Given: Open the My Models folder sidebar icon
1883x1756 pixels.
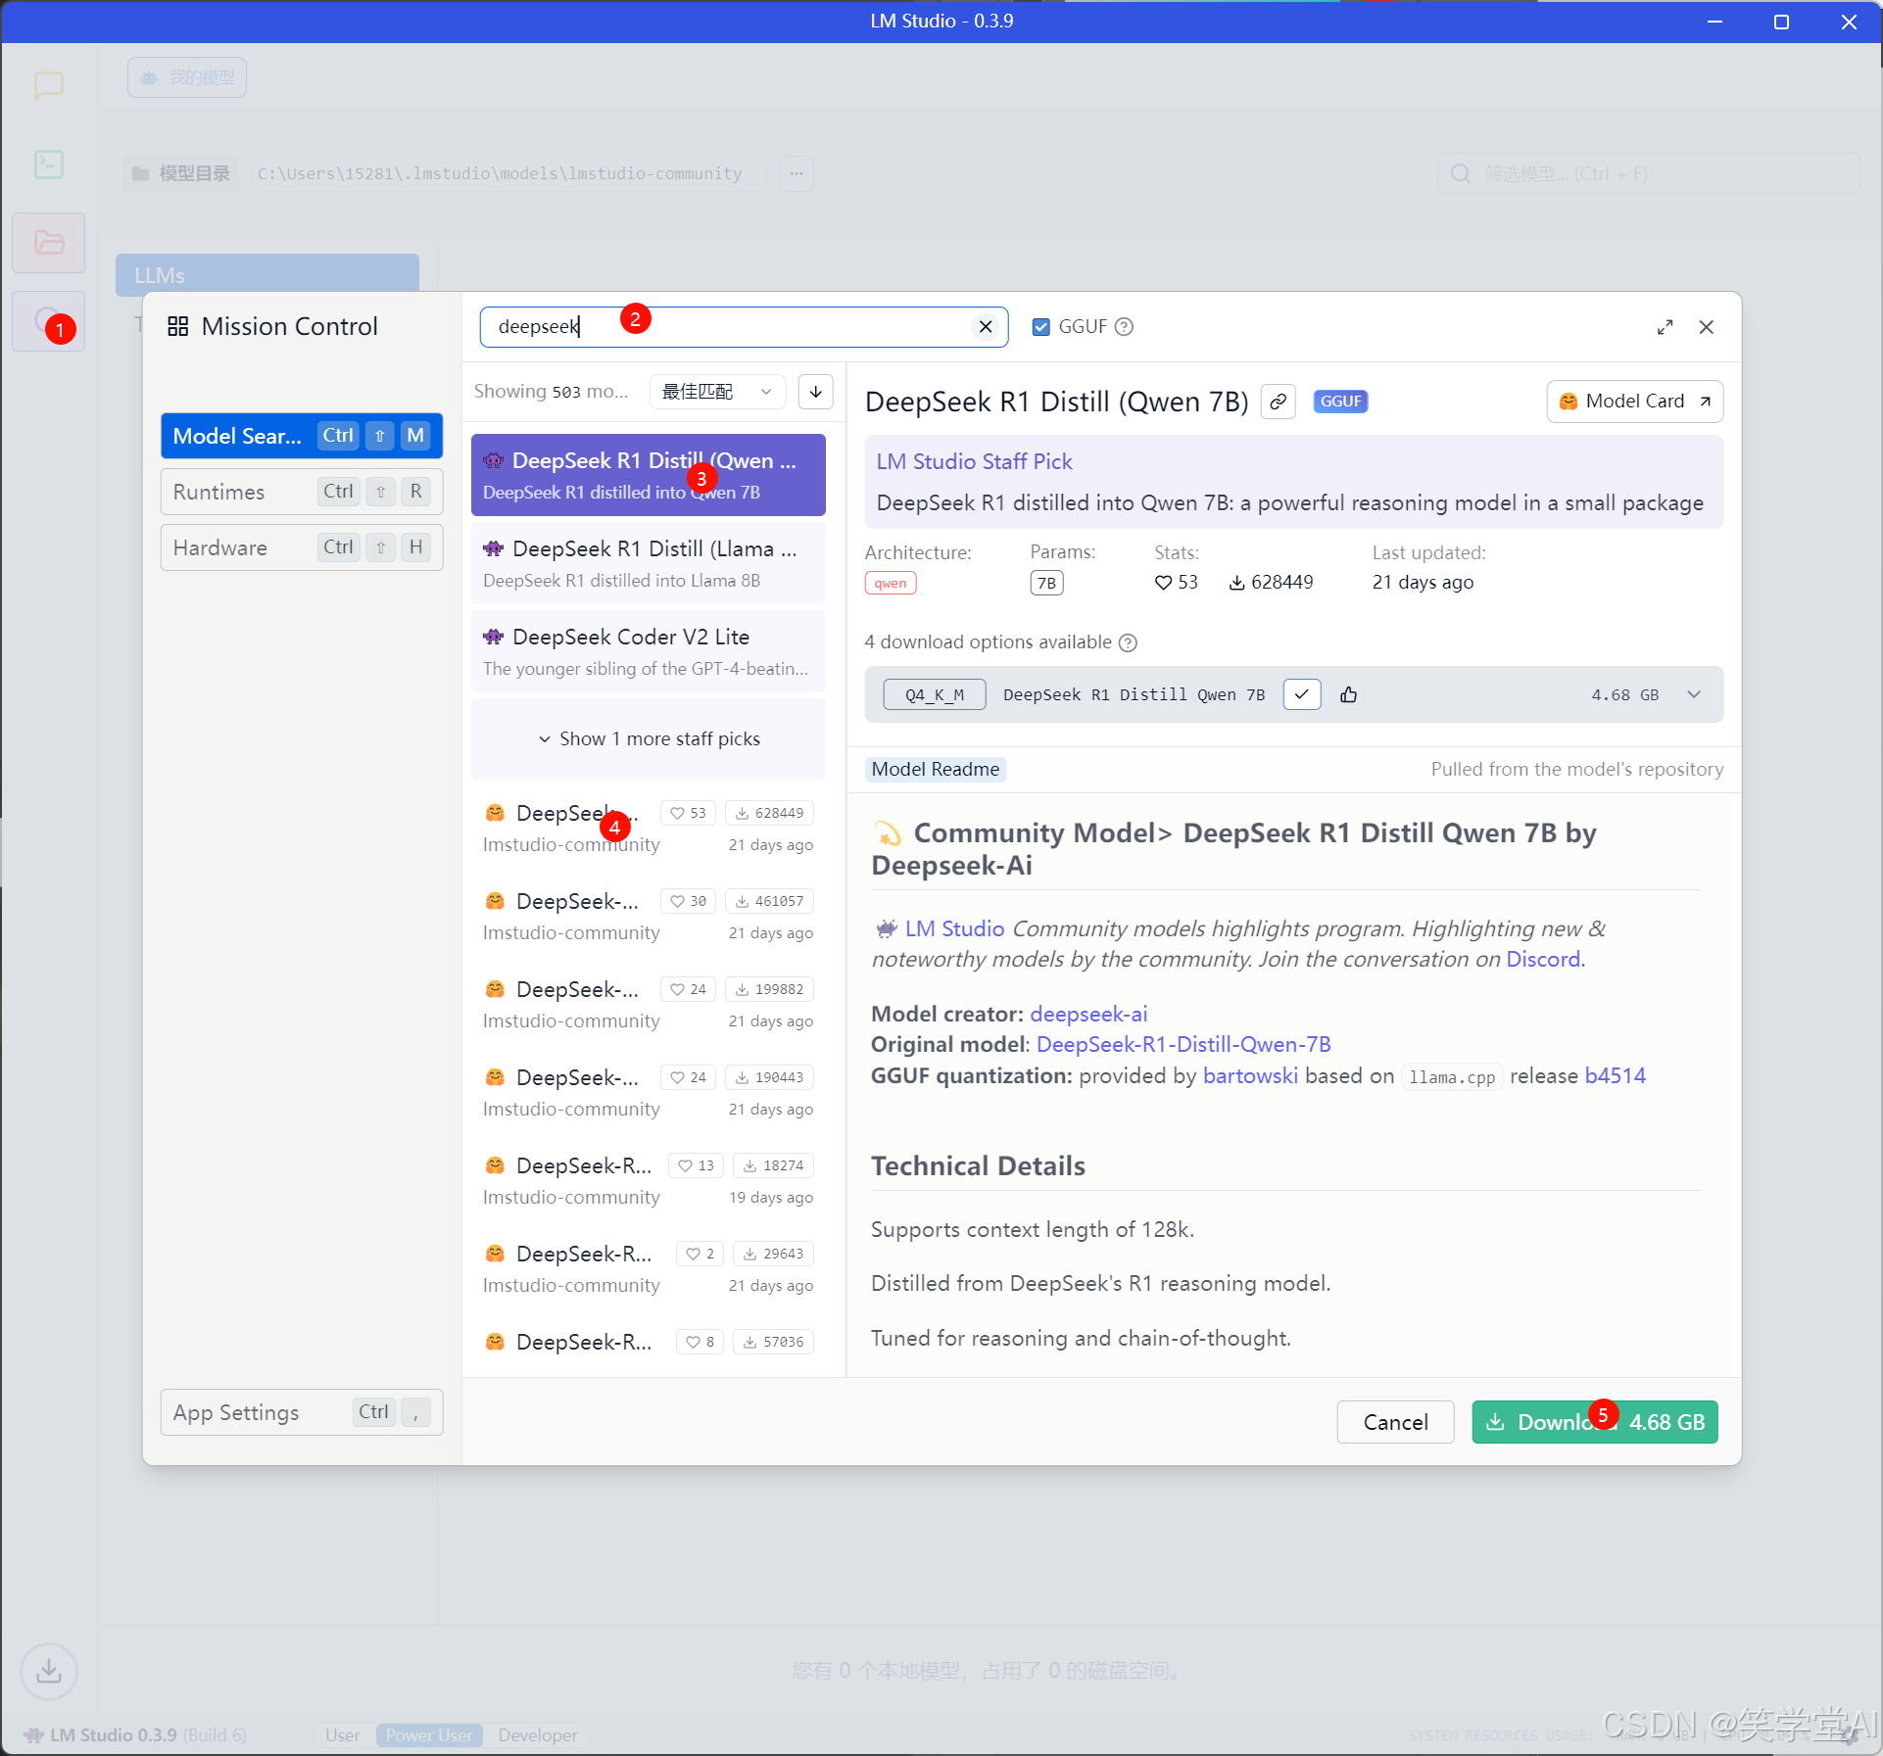Looking at the screenshot, I should 48,242.
